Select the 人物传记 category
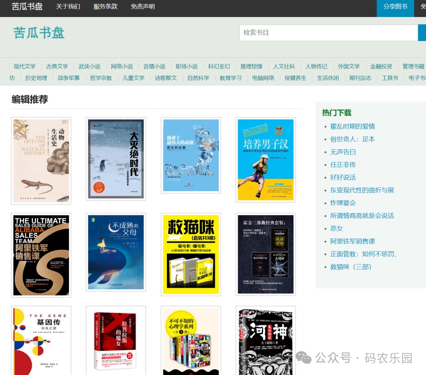Image resolution: width=426 pixels, height=375 pixels. pos(316,66)
